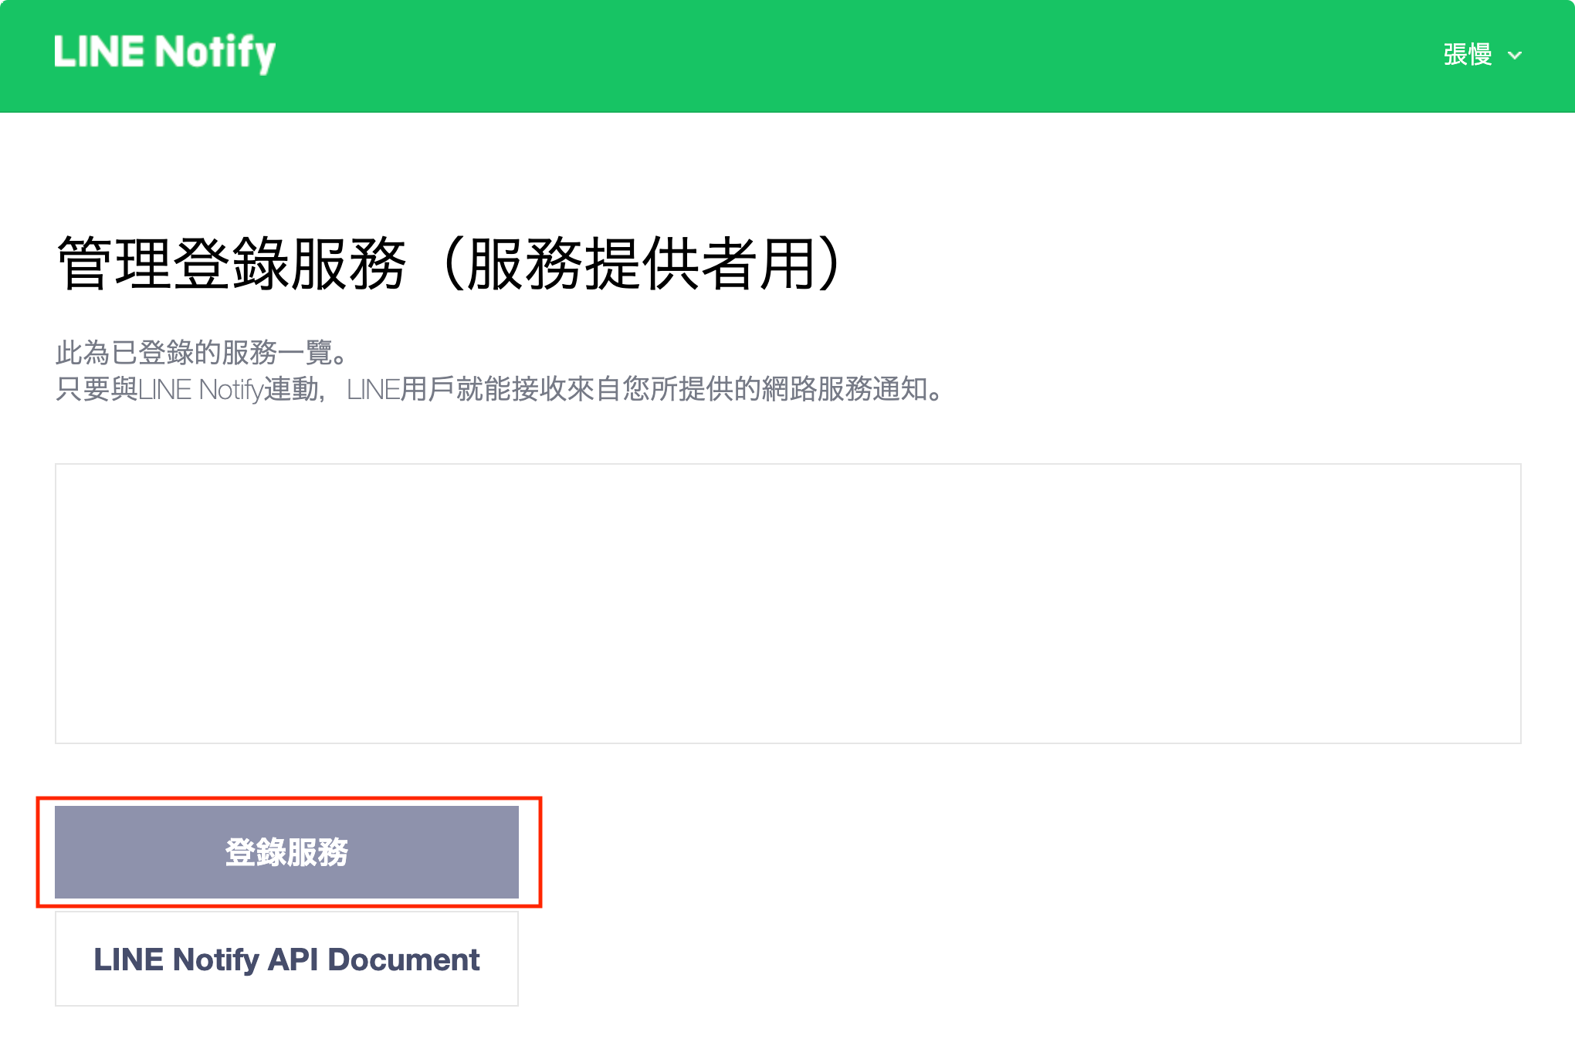The image size is (1575, 1039).
Task: Open the 張慢 account menu
Action: pyautogui.click(x=1468, y=55)
